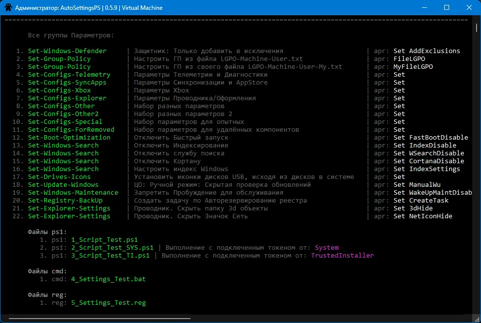Select the Set-Configs-Telemetry entry
Image resolution: width=481 pixels, height=323 pixels.
point(69,75)
